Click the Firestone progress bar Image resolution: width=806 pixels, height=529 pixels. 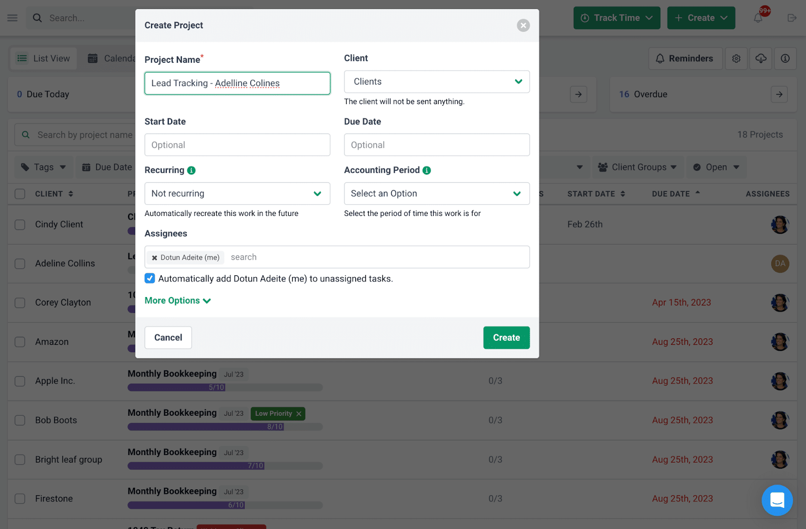coord(225,505)
